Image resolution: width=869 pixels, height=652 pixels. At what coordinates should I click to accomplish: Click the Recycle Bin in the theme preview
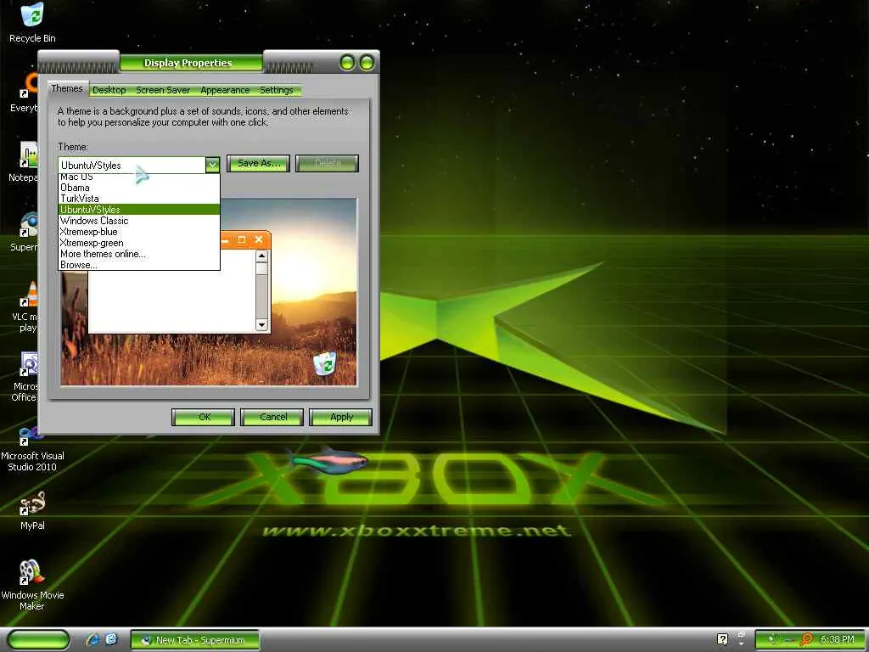click(325, 363)
